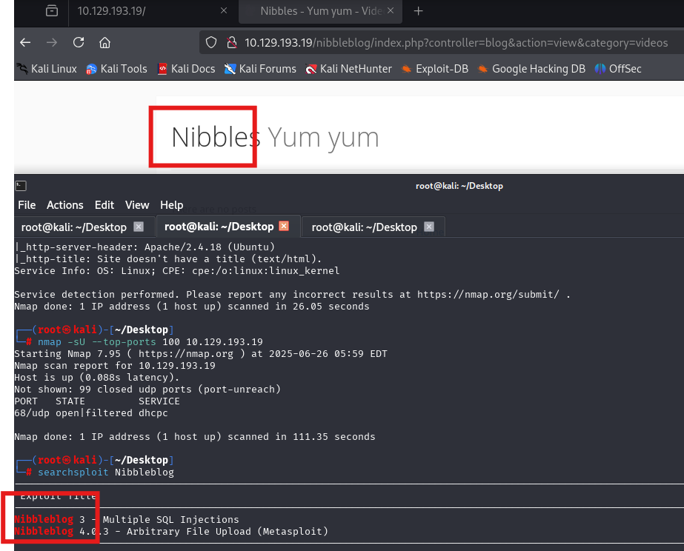Open the terminal Edit menu
684x551 pixels.
[104, 205]
